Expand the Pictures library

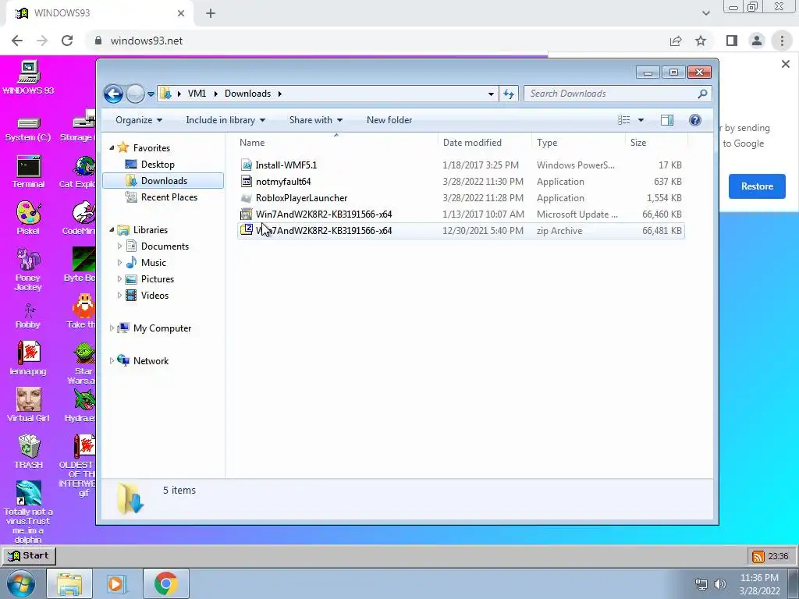pos(119,278)
